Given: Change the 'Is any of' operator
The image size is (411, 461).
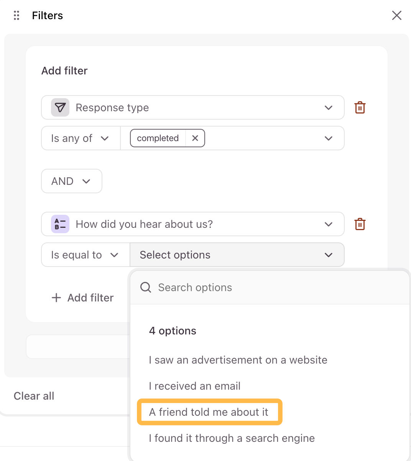Looking at the screenshot, I should (81, 138).
